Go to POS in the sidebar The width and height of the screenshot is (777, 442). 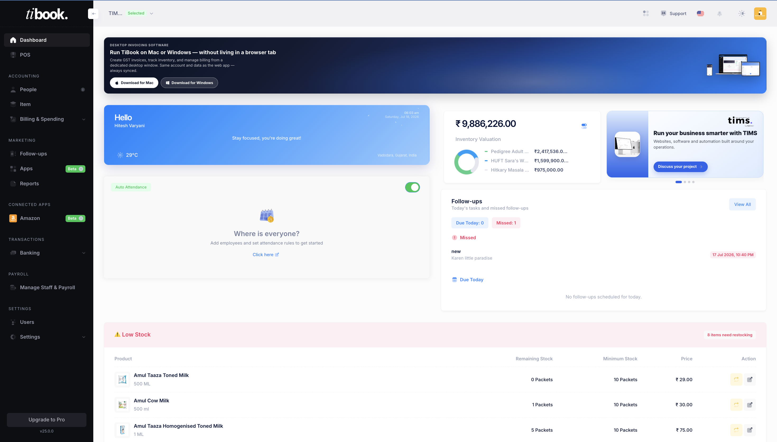[x=47, y=55]
